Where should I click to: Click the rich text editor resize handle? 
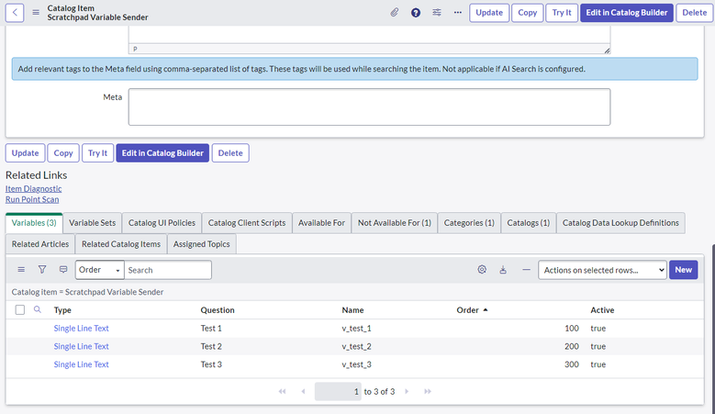click(x=607, y=50)
